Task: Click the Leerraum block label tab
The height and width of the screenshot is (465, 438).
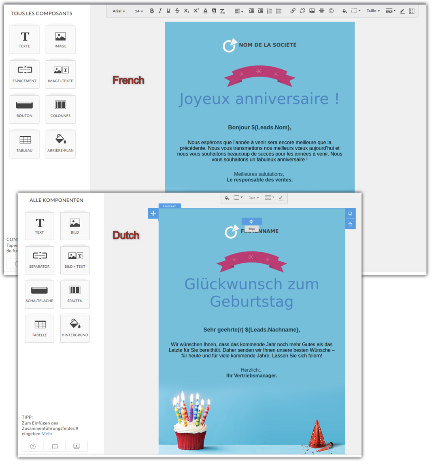Action: click(170, 206)
